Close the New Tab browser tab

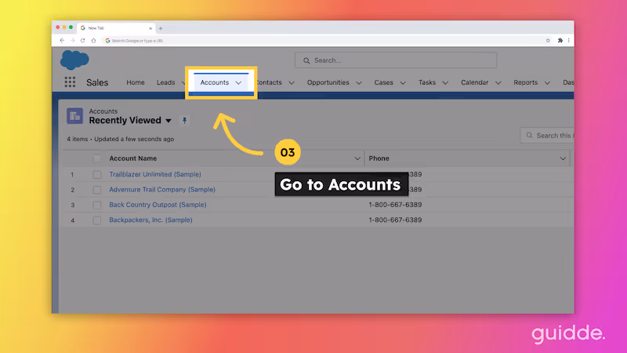150,28
